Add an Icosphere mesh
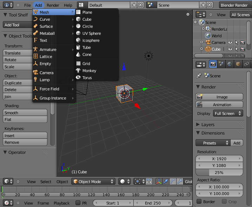Viewport: 252px width, 207px height. tap(97, 40)
